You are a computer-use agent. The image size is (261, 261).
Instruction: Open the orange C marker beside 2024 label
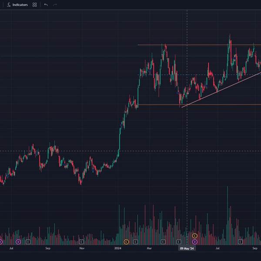point(126,242)
